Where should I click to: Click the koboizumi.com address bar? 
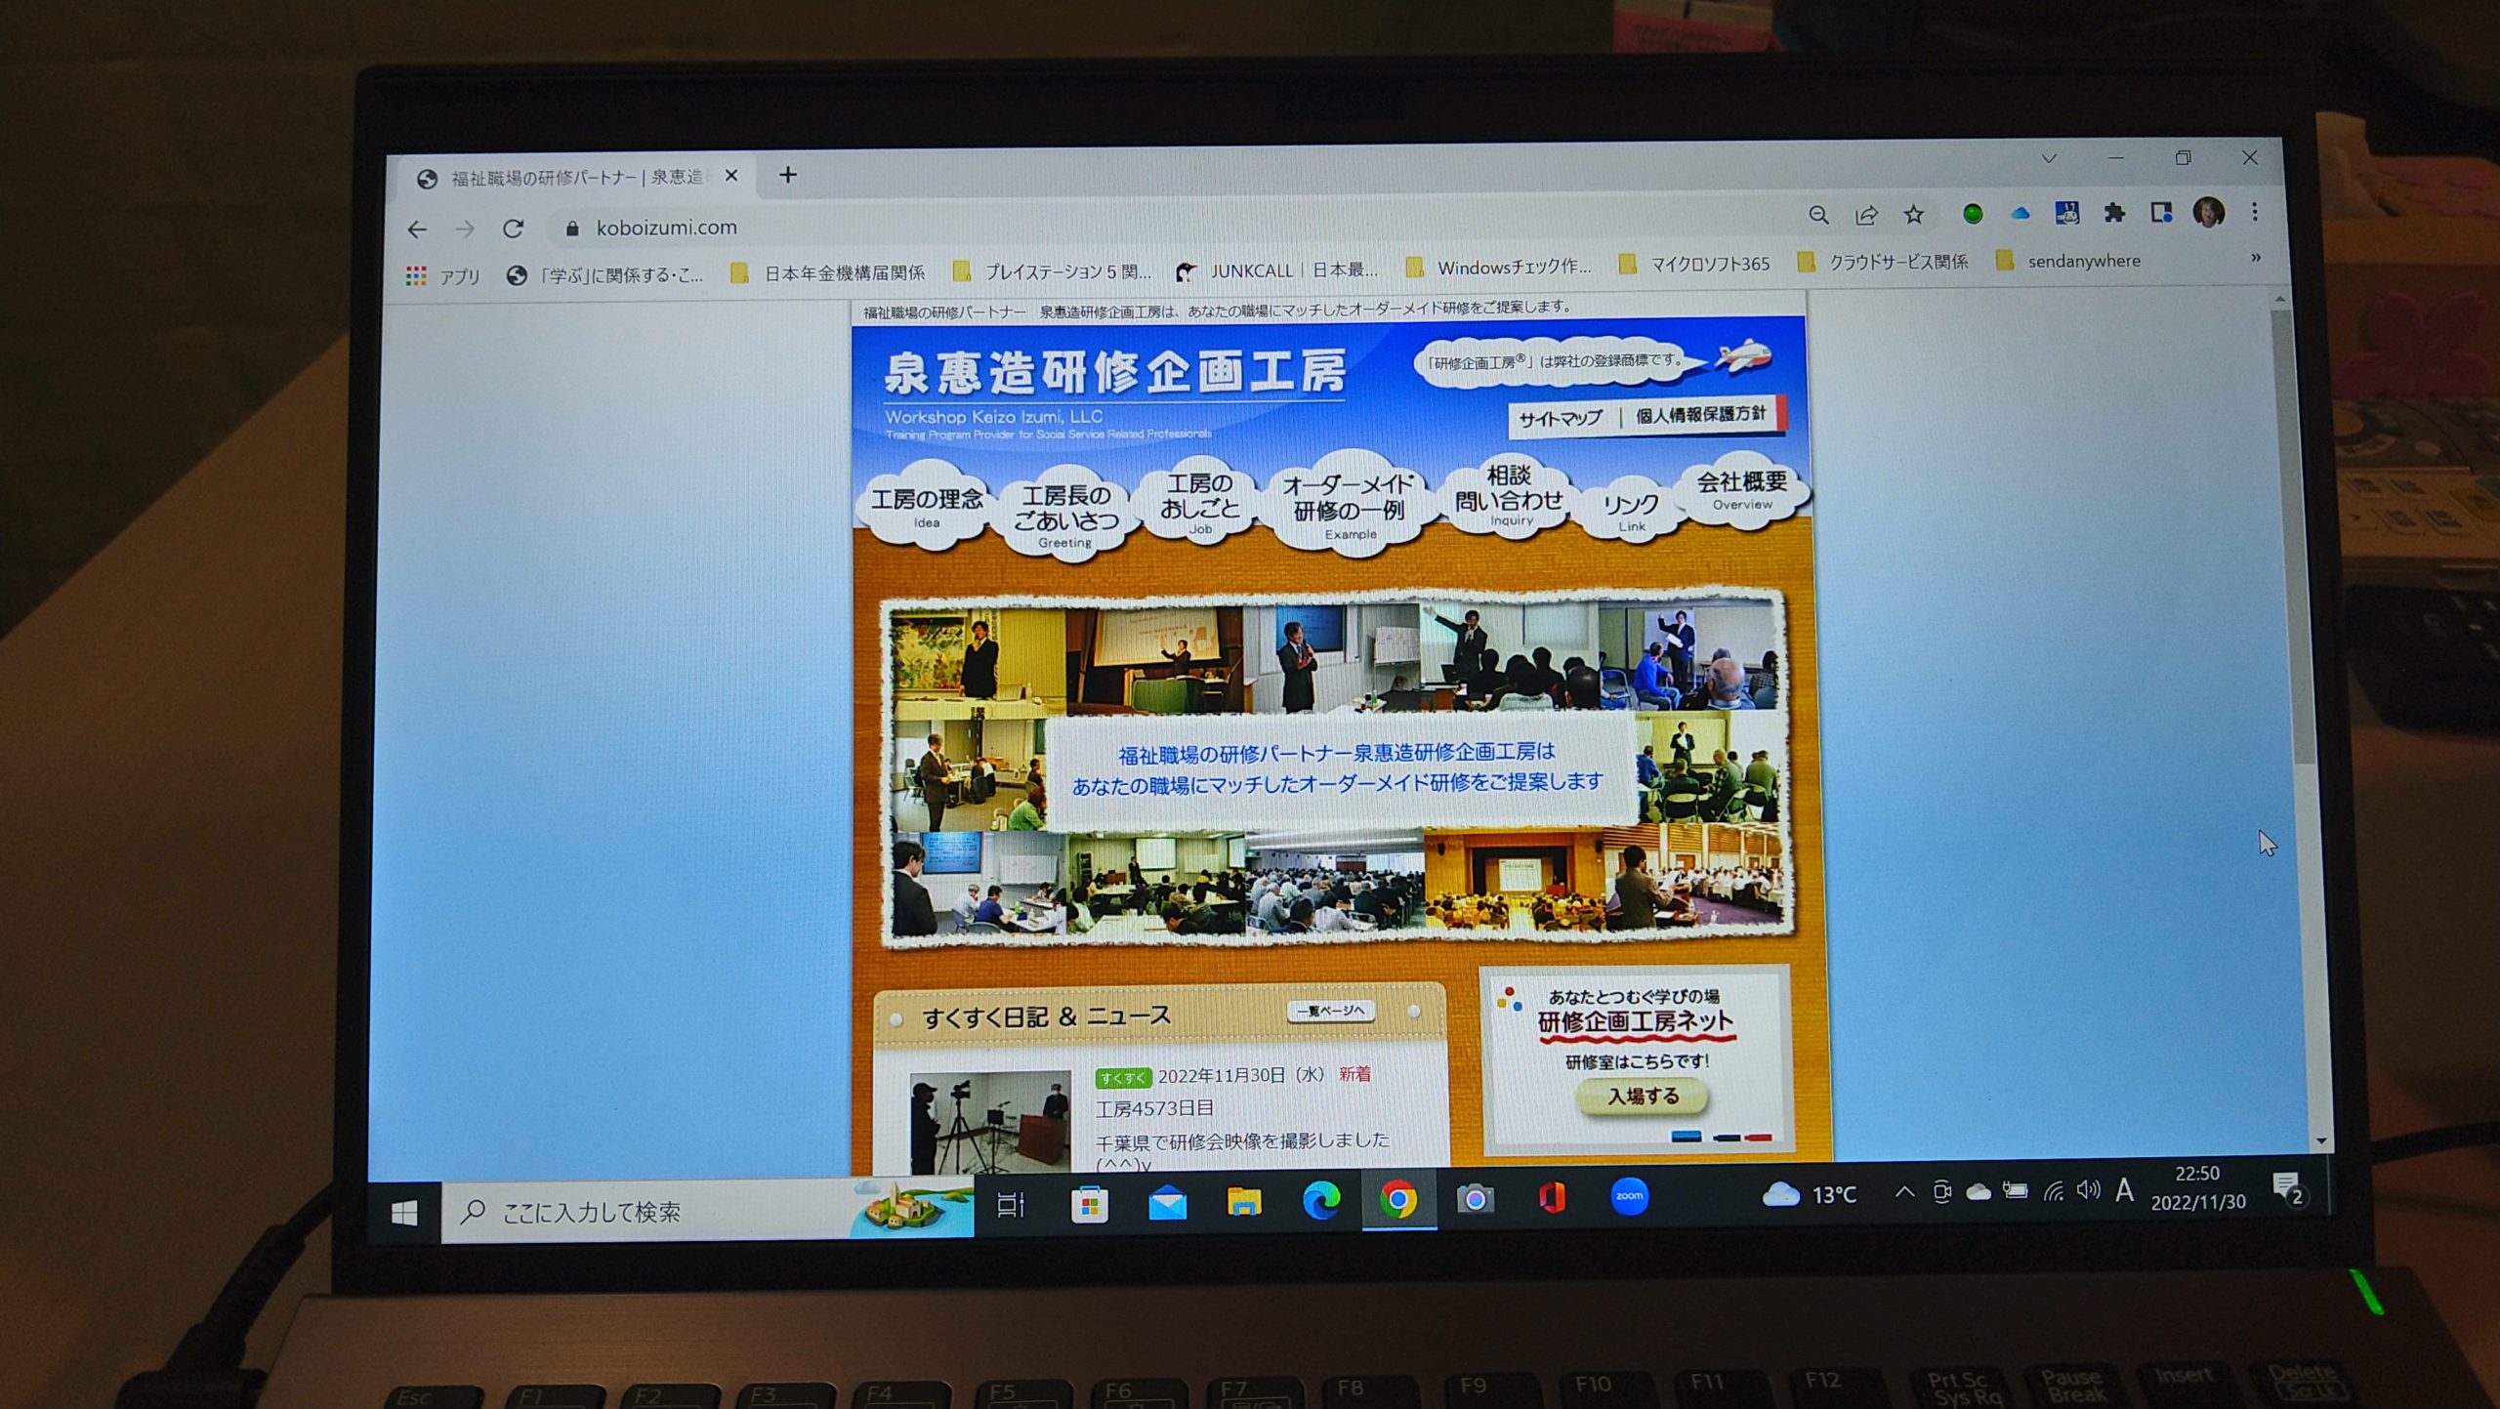point(1172,223)
